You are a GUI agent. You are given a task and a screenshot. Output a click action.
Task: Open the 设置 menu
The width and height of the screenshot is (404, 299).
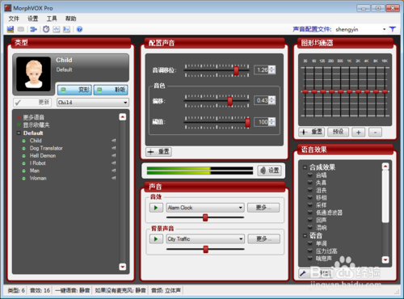(32, 19)
